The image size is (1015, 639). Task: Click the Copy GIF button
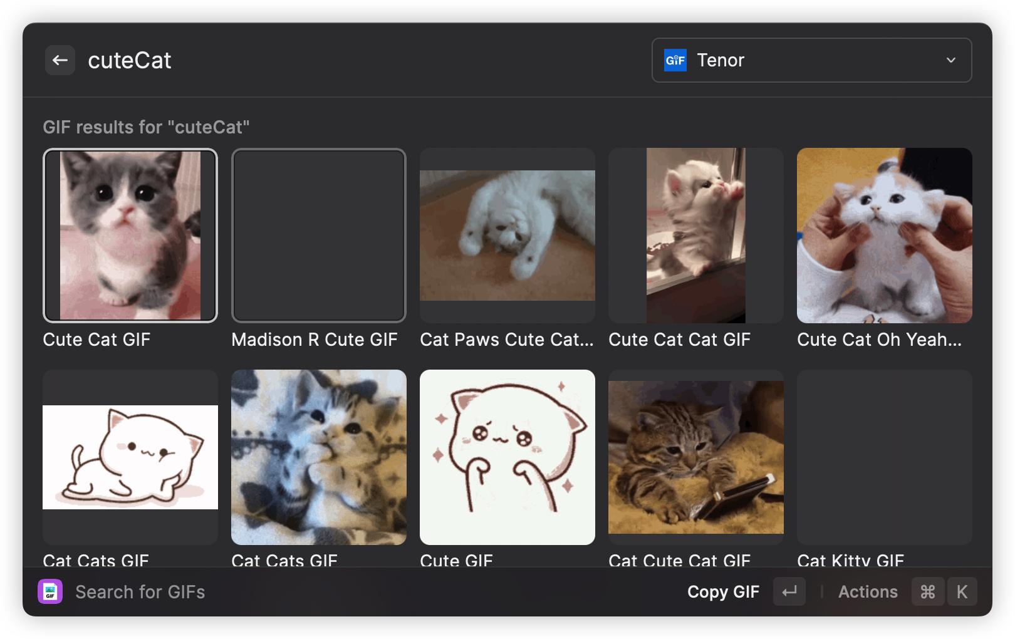coord(723,592)
